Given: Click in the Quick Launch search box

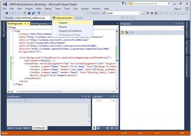Looking at the screenshot, I should [150, 3].
